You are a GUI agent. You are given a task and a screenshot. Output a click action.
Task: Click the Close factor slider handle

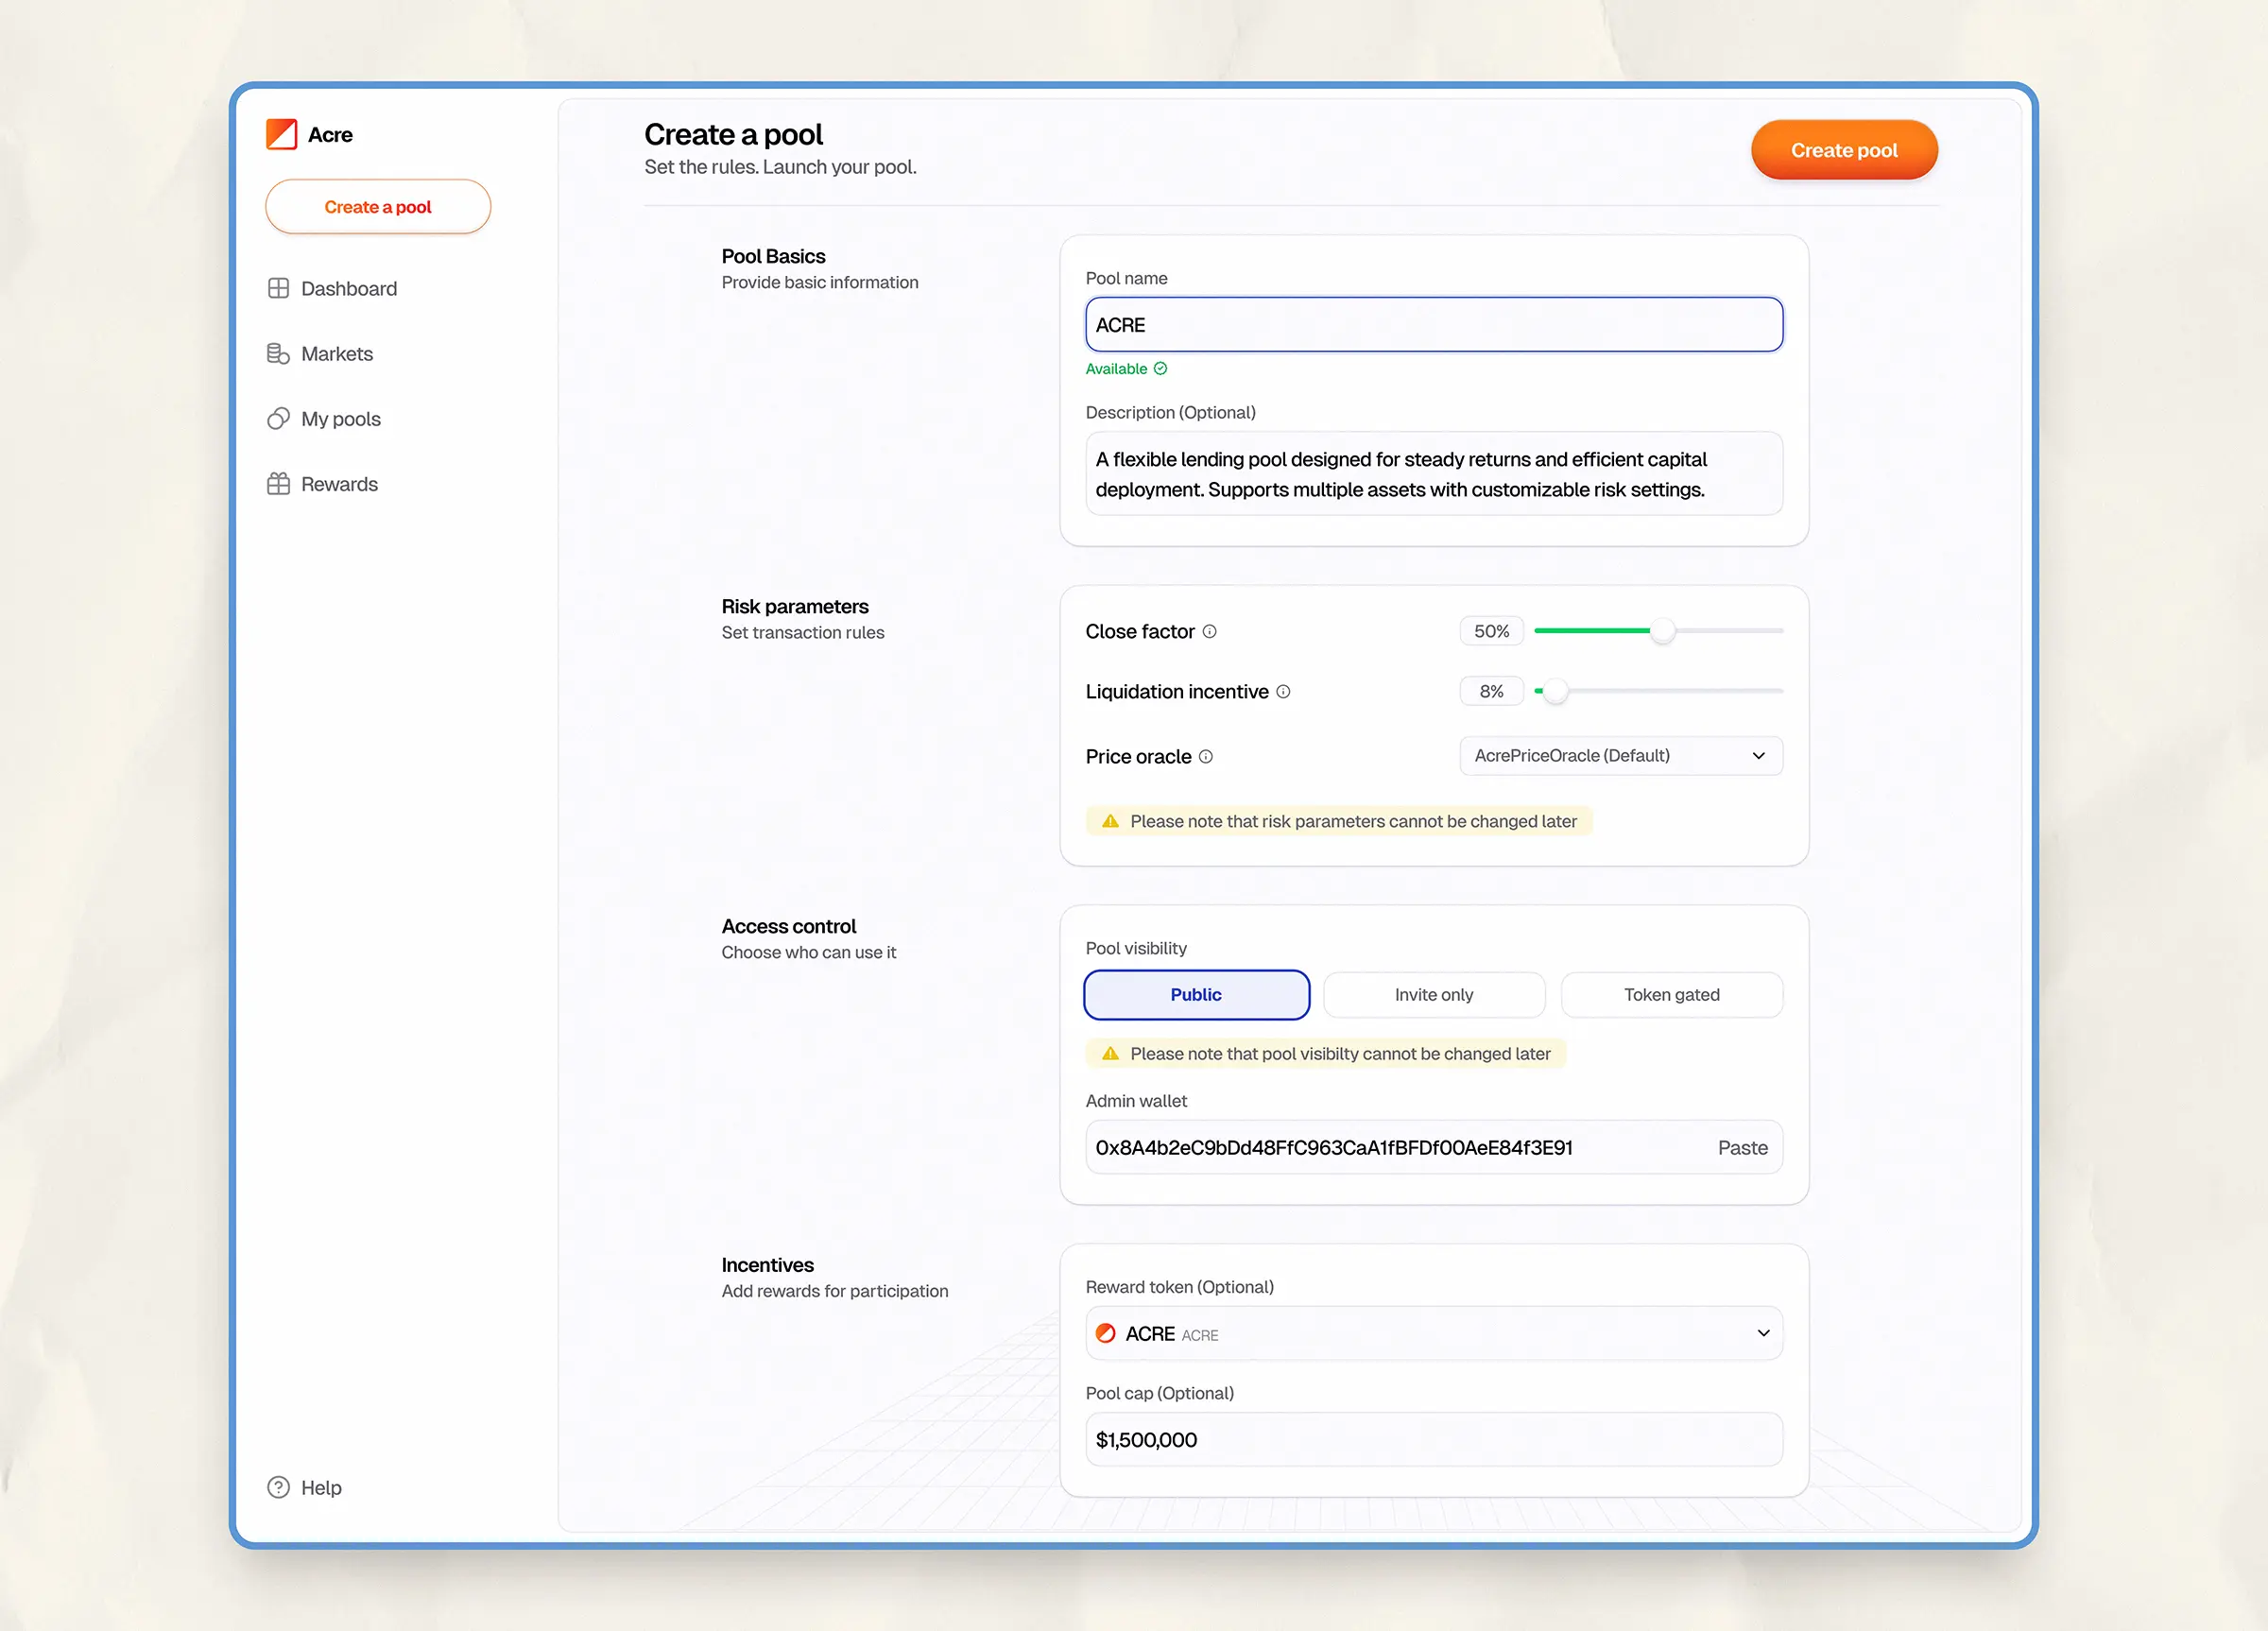pyautogui.click(x=1662, y=631)
